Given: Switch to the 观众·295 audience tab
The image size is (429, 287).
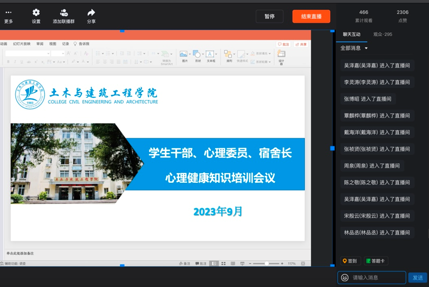Looking at the screenshot, I should [x=382, y=34].
